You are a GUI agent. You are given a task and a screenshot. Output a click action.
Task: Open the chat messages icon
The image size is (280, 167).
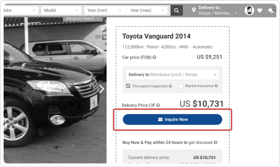(271, 11)
